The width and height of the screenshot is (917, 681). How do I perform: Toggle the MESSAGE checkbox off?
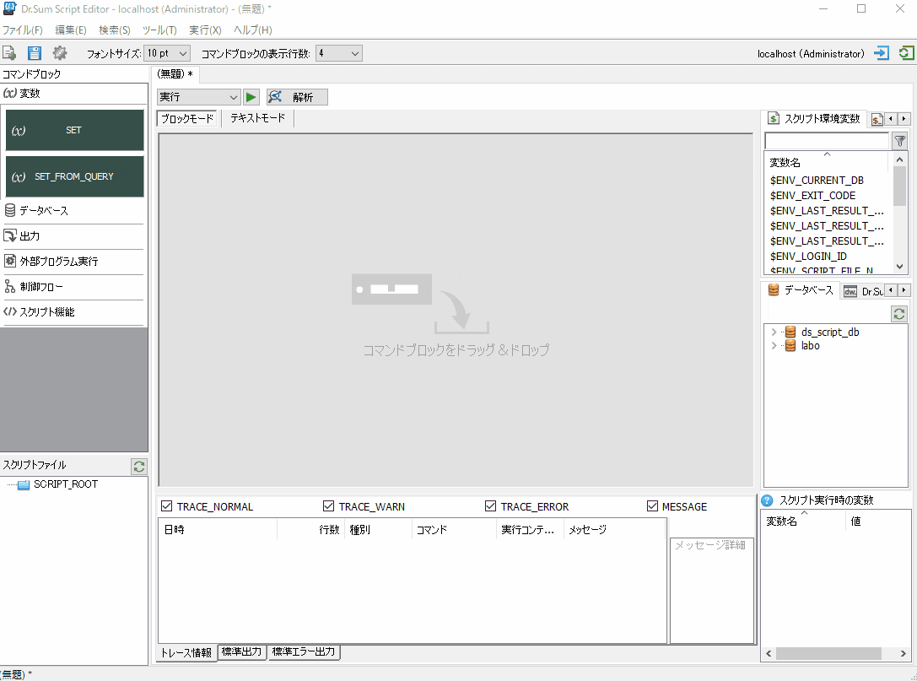[x=653, y=505]
